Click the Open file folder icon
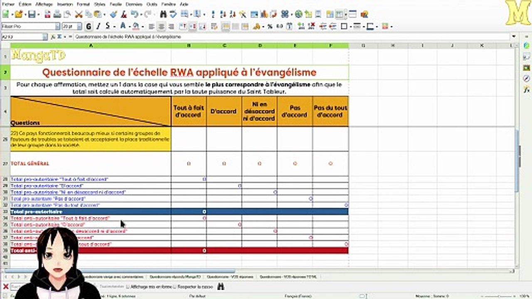This screenshot has width=532, height=299. [x=18, y=14]
